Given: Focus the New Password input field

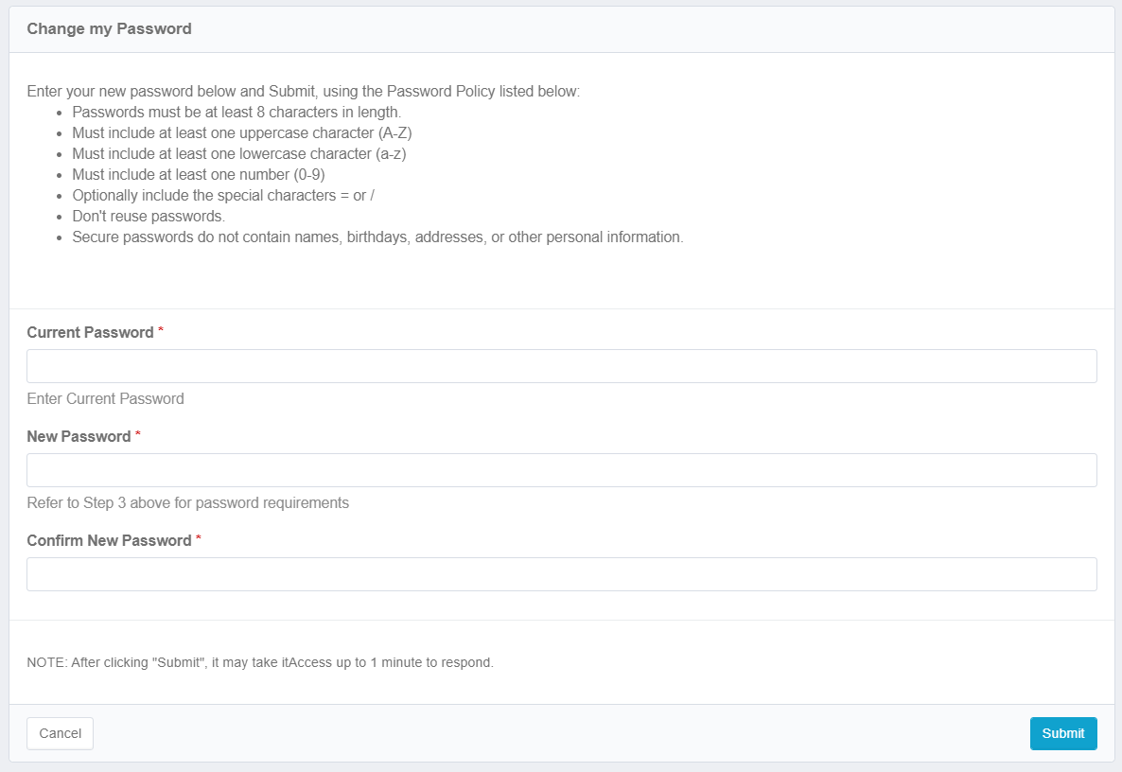Looking at the screenshot, I should click(x=562, y=470).
